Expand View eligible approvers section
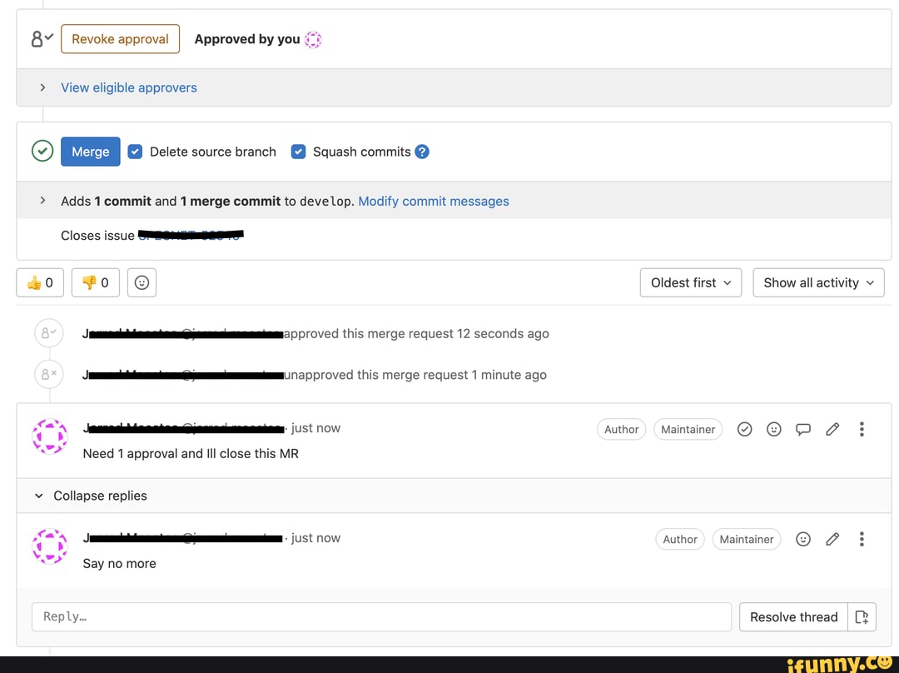This screenshot has width=899, height=673. tap(128, 87)
